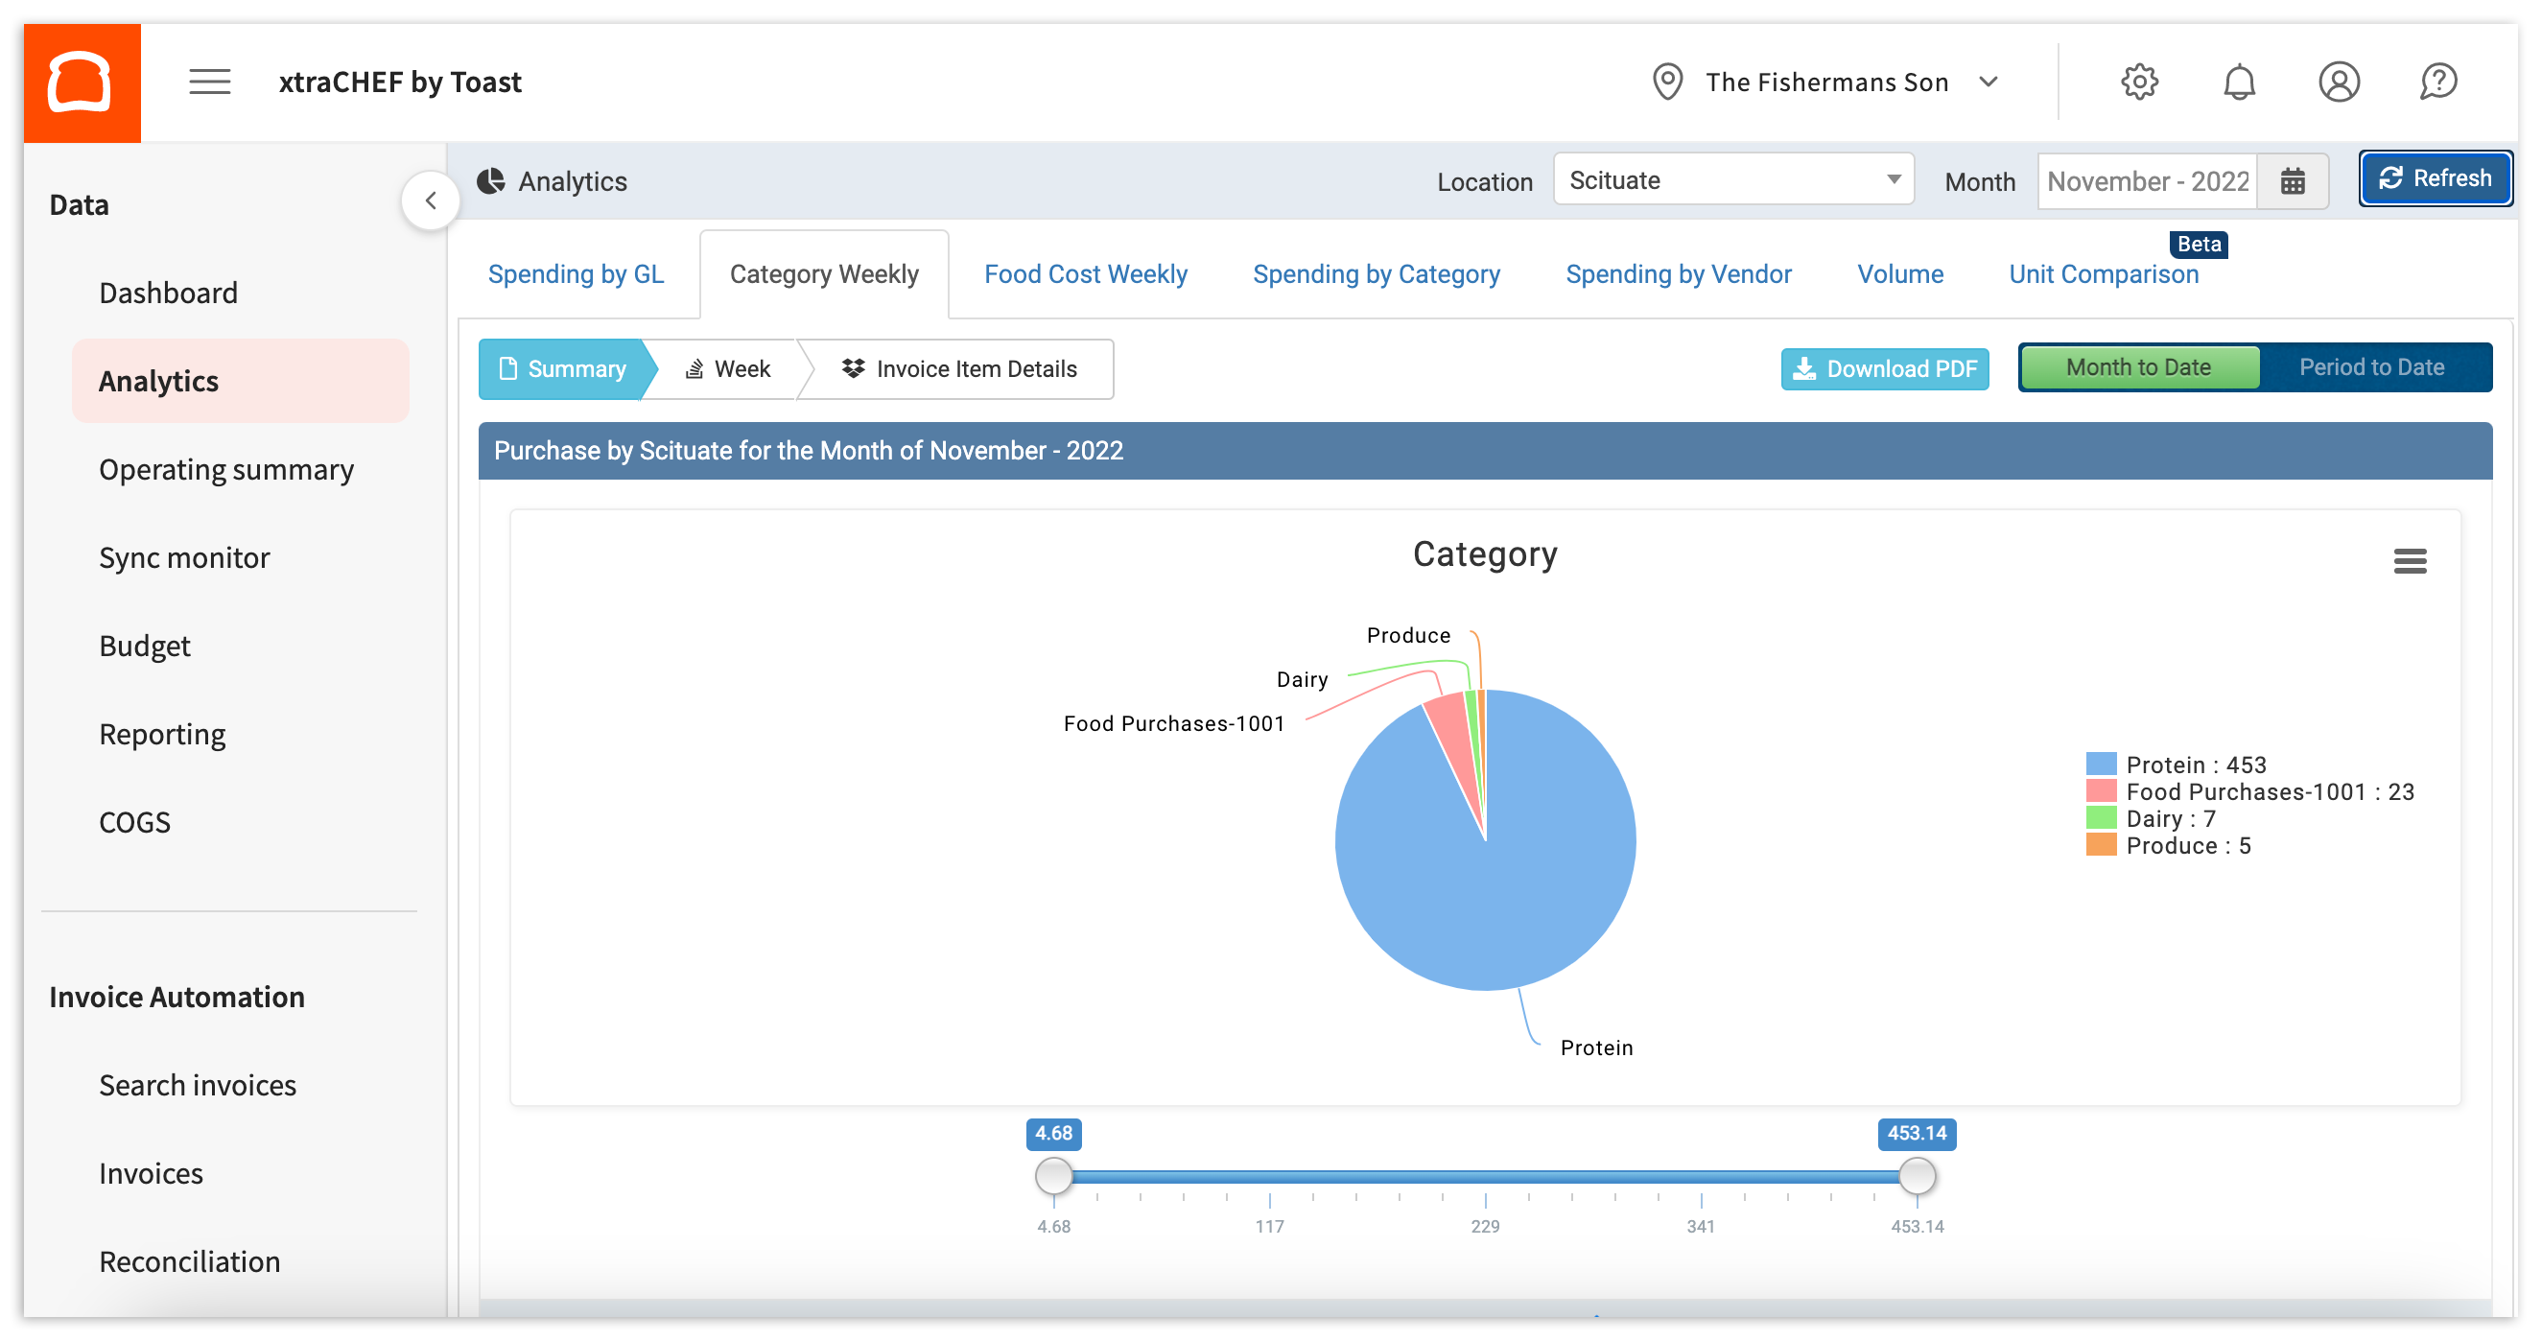Click the November - 2022 month input field

[2148, 180]
